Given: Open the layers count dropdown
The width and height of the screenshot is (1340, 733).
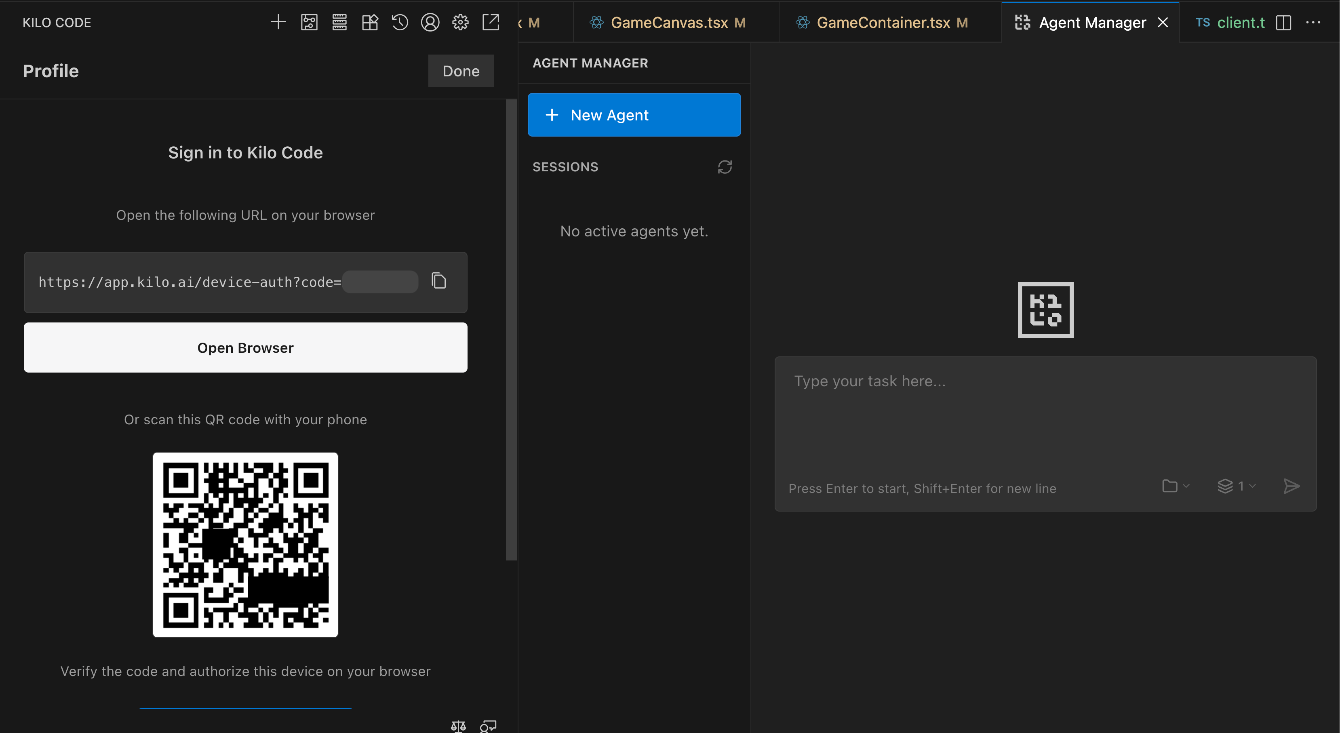Looking at the screenshot, I should pos(1237,486).
